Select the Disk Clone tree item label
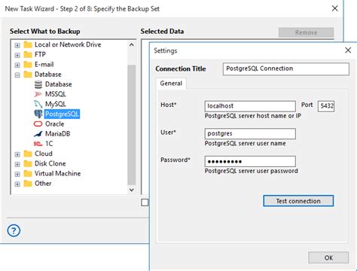Screen dimensions: 357x271 tap(50, 163)
